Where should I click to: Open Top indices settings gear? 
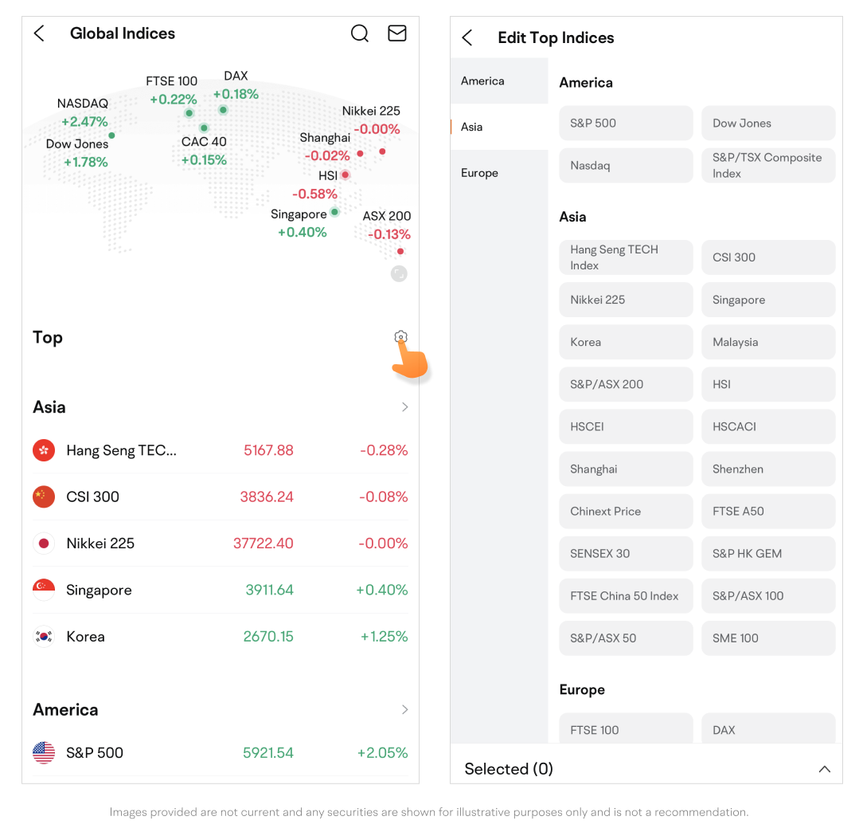click(x=400, y=337)
